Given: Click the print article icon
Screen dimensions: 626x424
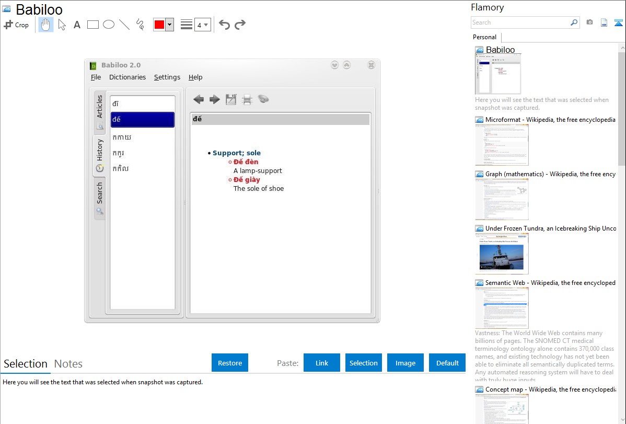Looking at the screenshot, I should coord(247,99).
